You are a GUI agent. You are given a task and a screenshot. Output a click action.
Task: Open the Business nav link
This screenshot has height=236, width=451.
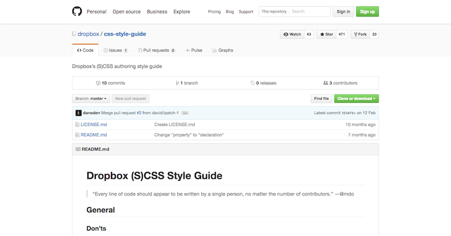tap(157, 12)
